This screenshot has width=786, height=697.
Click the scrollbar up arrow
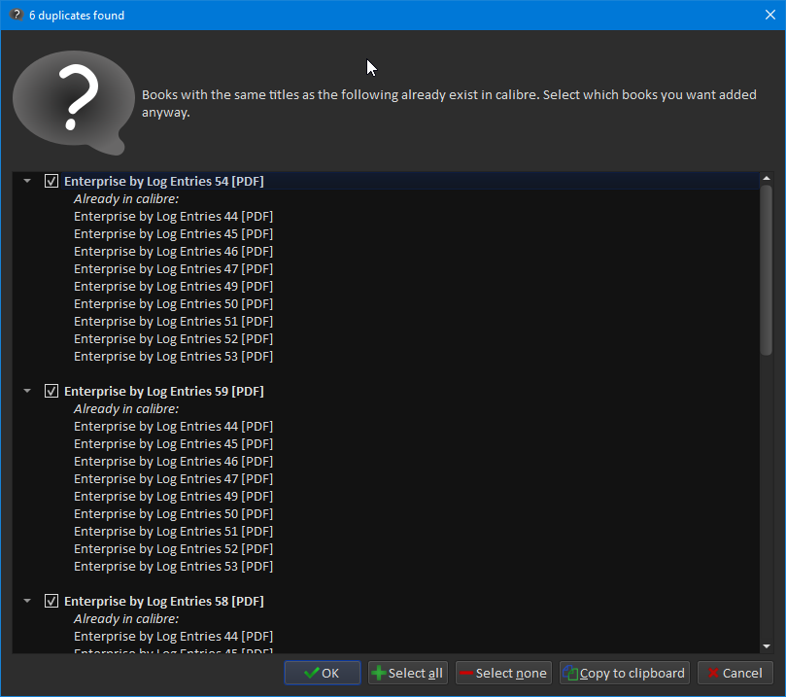pos(766,178)
